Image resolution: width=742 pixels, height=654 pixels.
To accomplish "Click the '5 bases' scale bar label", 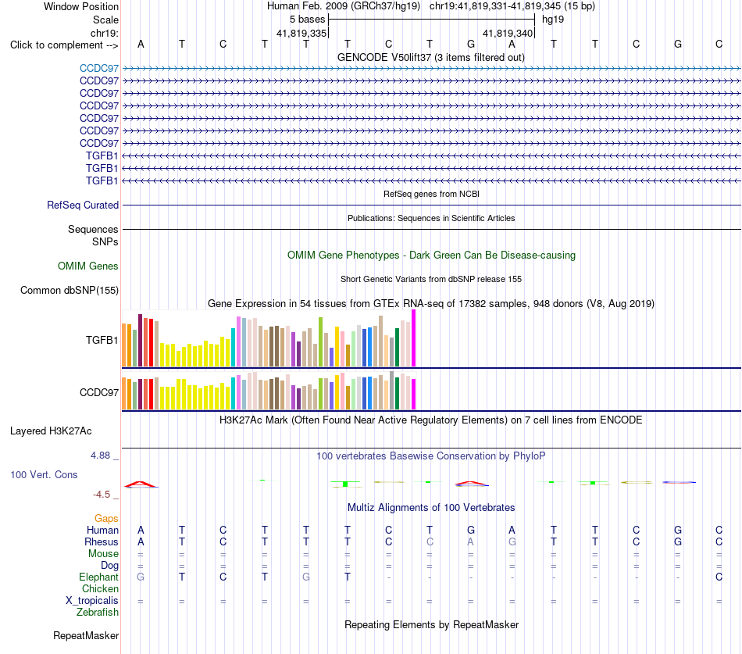I will point(308,20).
